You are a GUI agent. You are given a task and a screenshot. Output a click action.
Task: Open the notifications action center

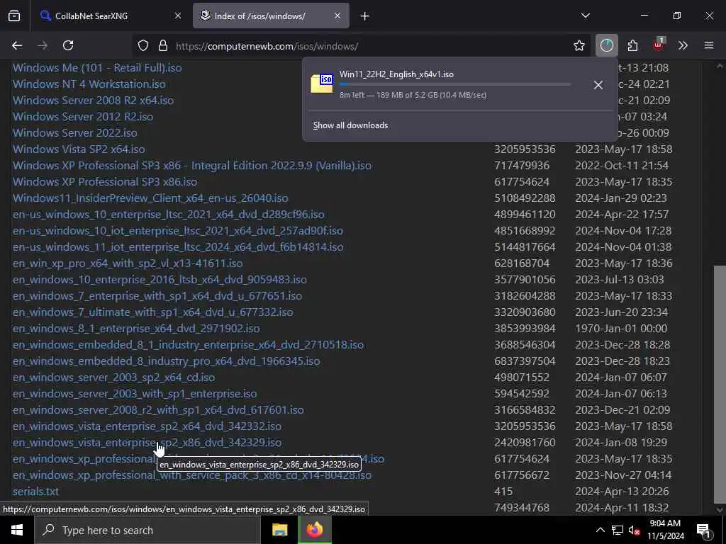tap(703, 531)
